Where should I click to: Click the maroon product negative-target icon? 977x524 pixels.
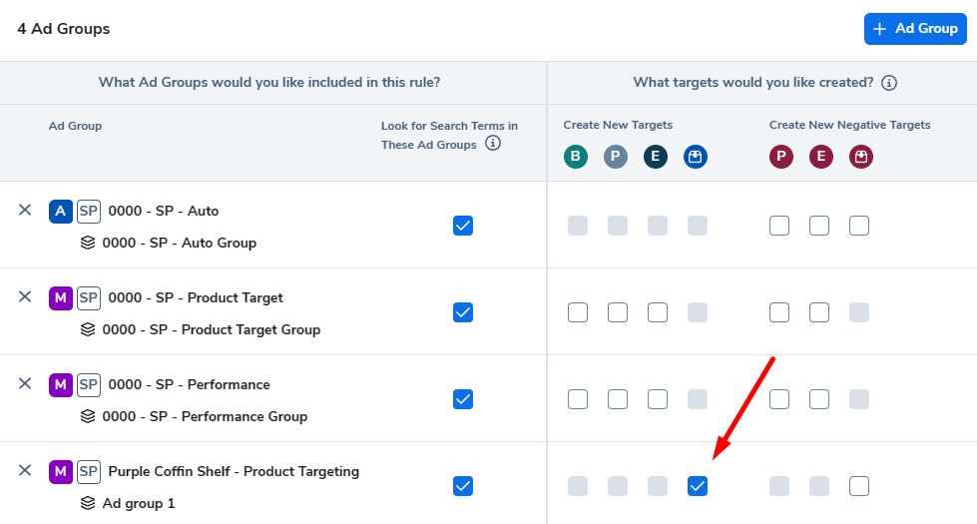861,157
